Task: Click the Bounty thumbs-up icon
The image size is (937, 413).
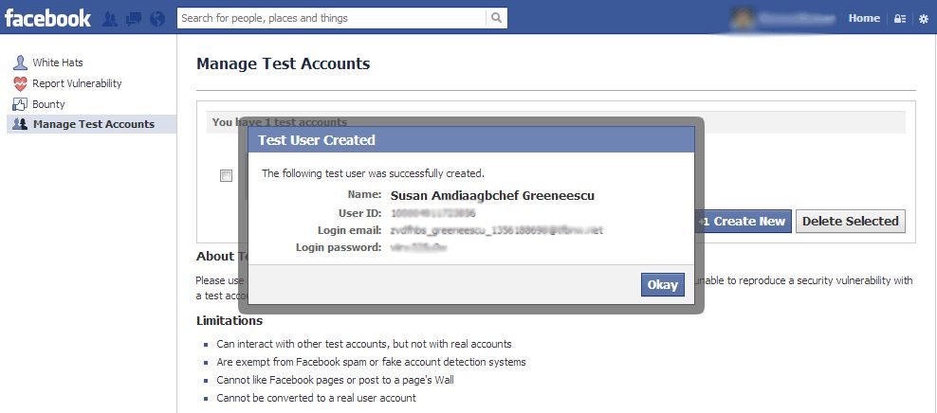Action: click(x=20, y=104)
